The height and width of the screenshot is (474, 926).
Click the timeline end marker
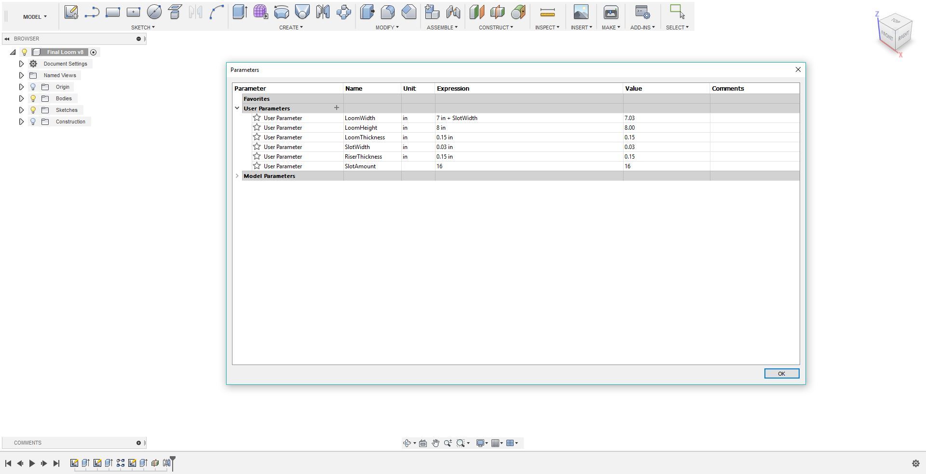(173, 463)
